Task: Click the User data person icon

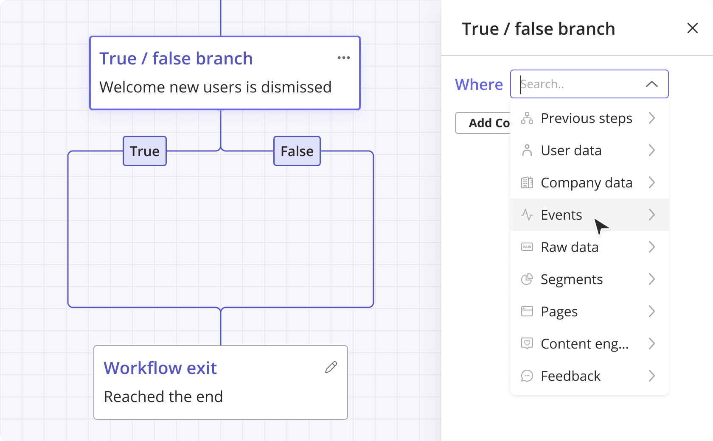Action: click(x=527, y=151)
